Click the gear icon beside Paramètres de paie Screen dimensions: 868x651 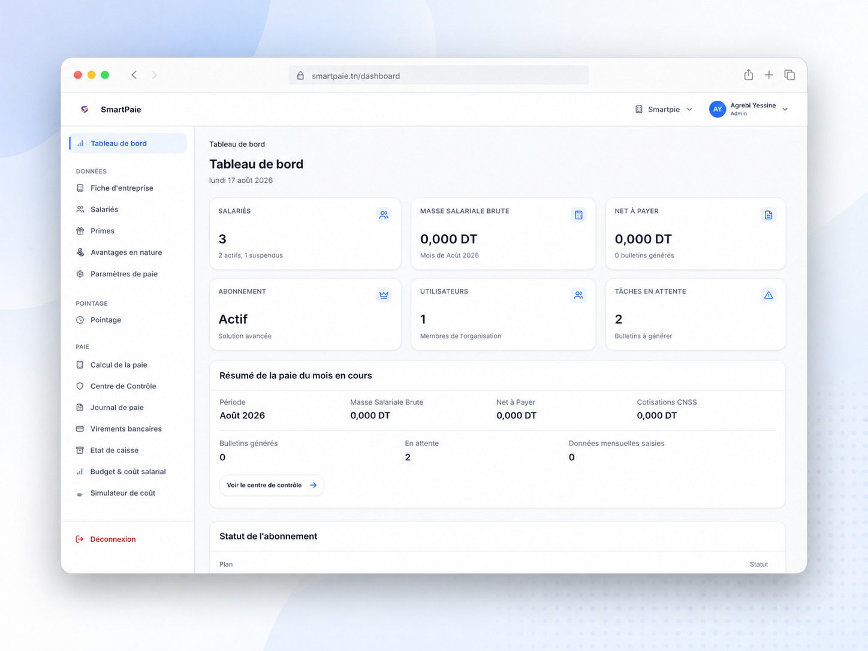(x=80, y=274)
